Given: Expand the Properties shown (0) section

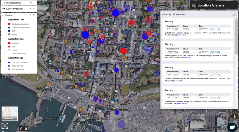Looking at the screenshot, I should pyautogui.click(x=4, y=3).
